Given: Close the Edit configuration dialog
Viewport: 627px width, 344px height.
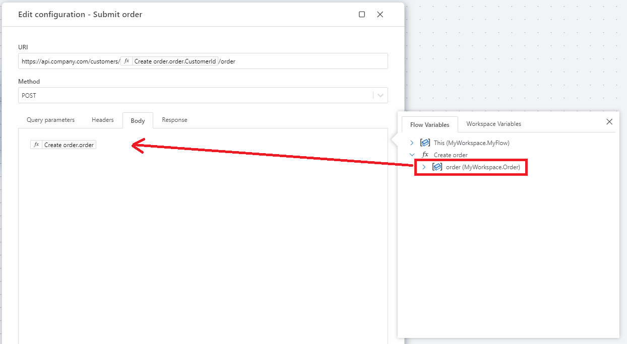Looking at the screenshot, I should tap(380, 15).
